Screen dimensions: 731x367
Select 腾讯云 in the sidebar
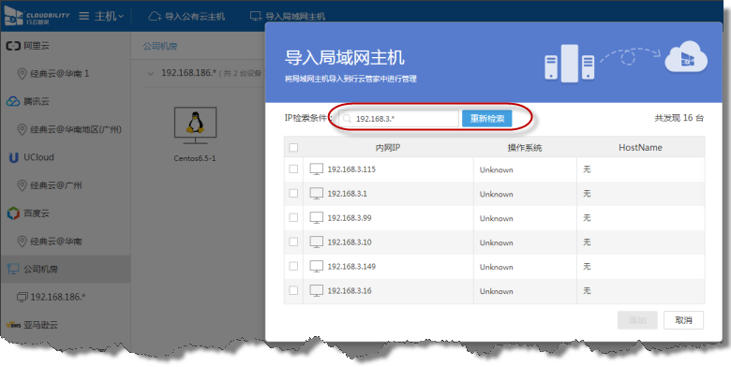[37, 101]
